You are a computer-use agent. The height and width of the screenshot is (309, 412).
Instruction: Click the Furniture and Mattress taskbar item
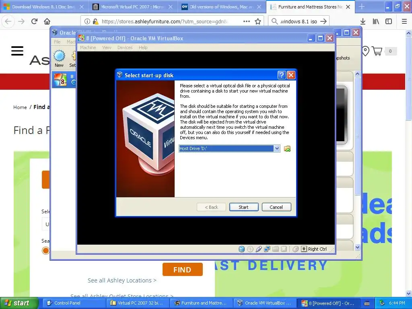[x=202, y=303]
